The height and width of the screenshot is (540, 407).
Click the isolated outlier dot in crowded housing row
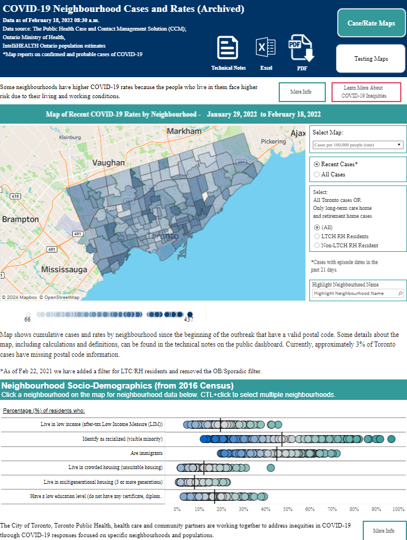point(271,467)
